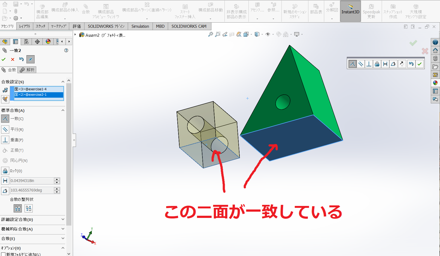The width and height of the screenshot is (440, 256).
Task: Cancel the mate with red X in PropertyManager
Action: tap(13, 59)
